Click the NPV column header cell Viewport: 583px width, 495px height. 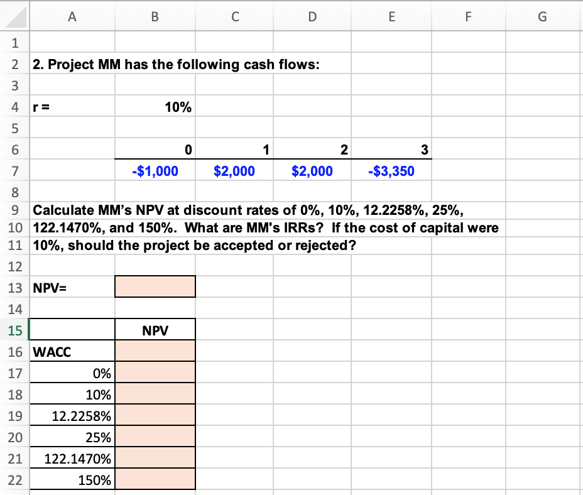coord(155,329)
